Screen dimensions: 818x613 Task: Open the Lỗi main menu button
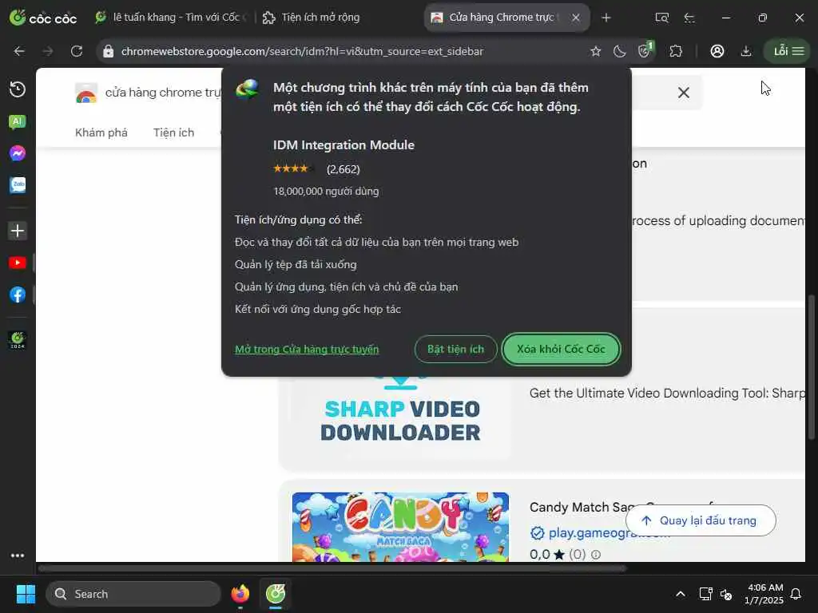(788, 51)
